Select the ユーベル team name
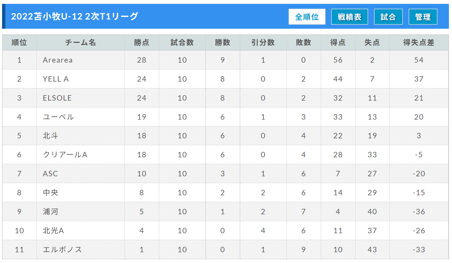Viewport: 452px width, 263px height. [x=58, y=117]
